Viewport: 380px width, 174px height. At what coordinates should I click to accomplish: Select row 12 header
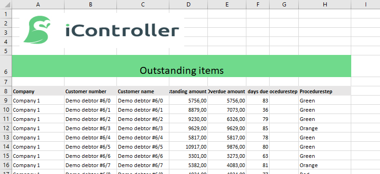click(6, 128)
